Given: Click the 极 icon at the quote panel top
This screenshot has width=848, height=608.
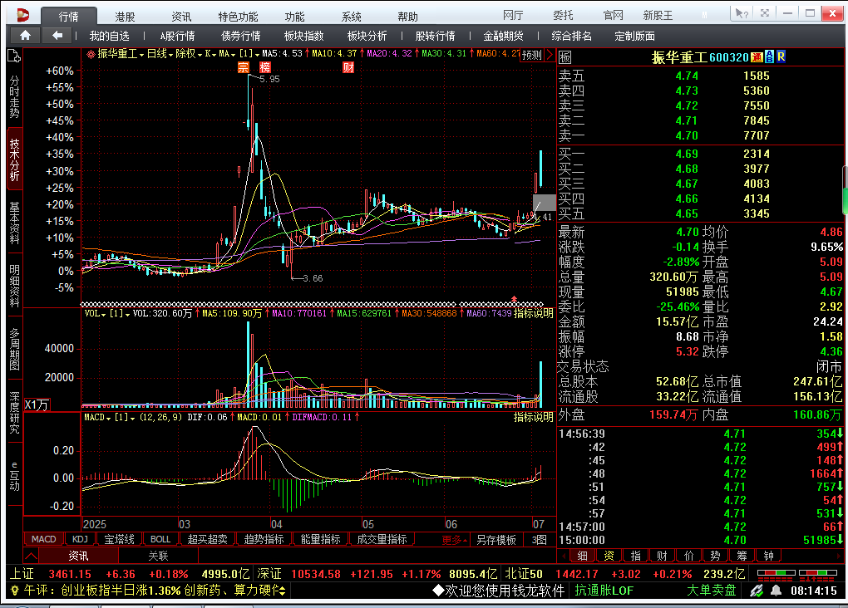Looking at the screenshot, I should (x=565, y=57).
